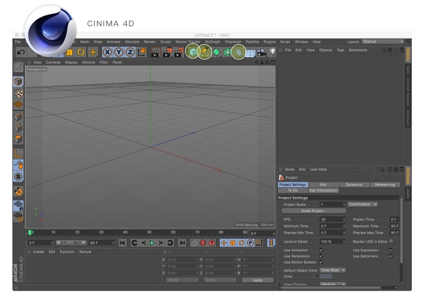Select the Pen spline tool icon

point(205,52)
